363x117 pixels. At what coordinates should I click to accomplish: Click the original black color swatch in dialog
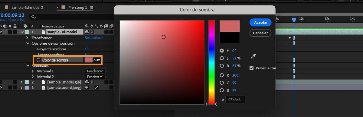[x=230, y=37]
